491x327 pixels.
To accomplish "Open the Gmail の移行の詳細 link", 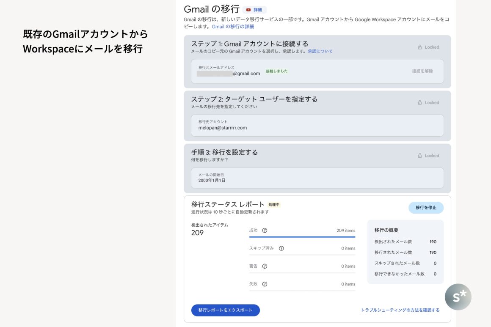I will coord(233,27).
